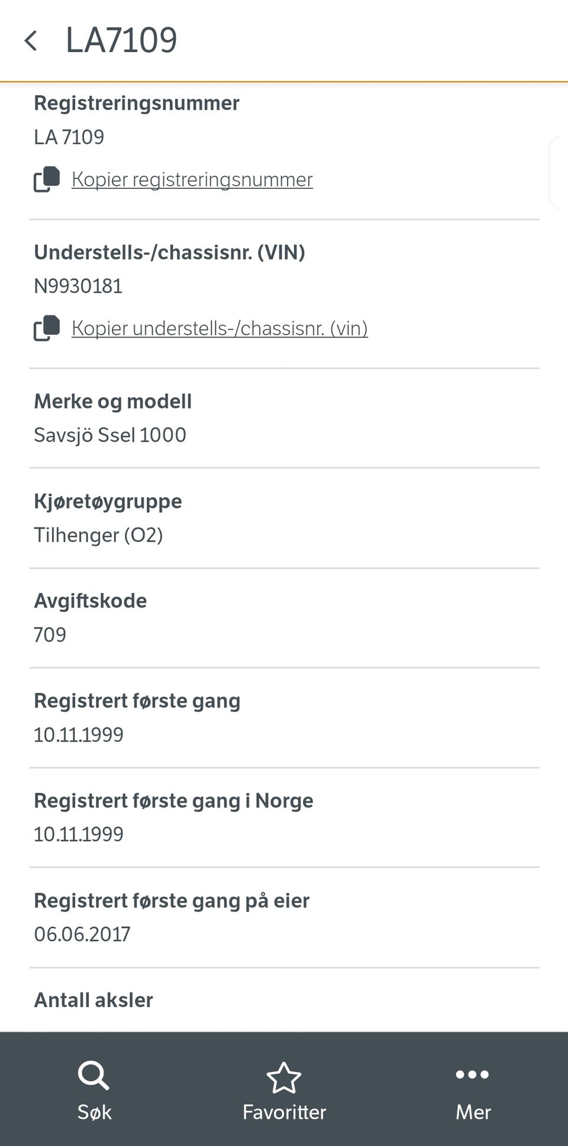The height and width of the screenshot is (1146, 568).
Task: Click copy icon beside chassisnr link
Action: pyautogui.click(x=47, y=328)
